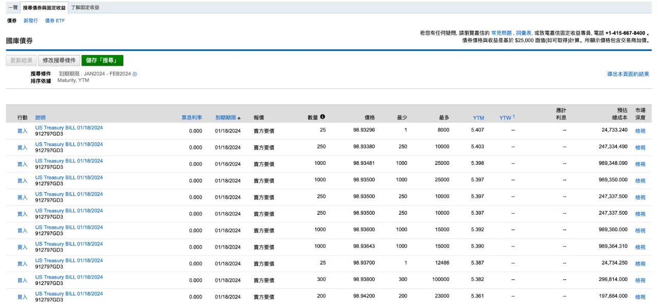Save search with 儲存「搜尋」 button
The width and height of the screenshot is (658, 303).
pyautogui.click(x=102, y=61)
